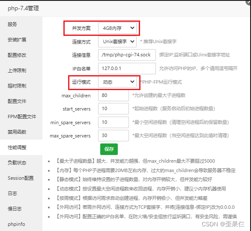This screenshot has width=251, height=231.
Task: Click the *PHP-FPM运行模式 hint text
Action: [161, 82]
